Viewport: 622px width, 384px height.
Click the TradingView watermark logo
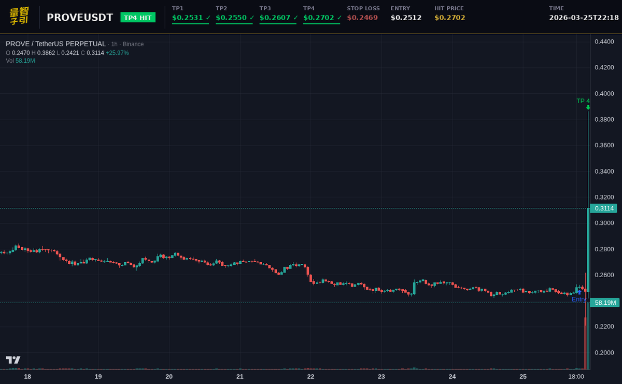pyautogui.click(x=14, y=359)
